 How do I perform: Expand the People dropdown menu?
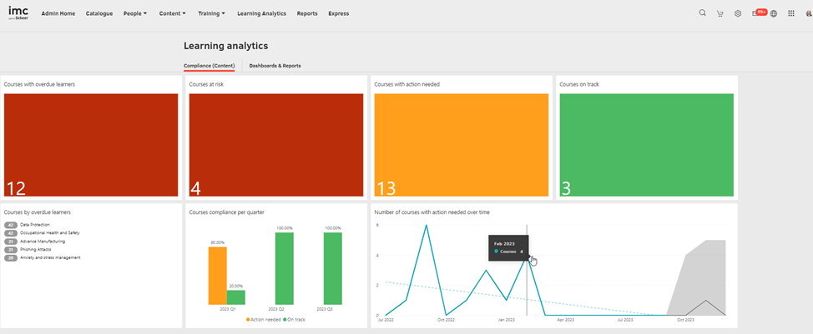134,13
